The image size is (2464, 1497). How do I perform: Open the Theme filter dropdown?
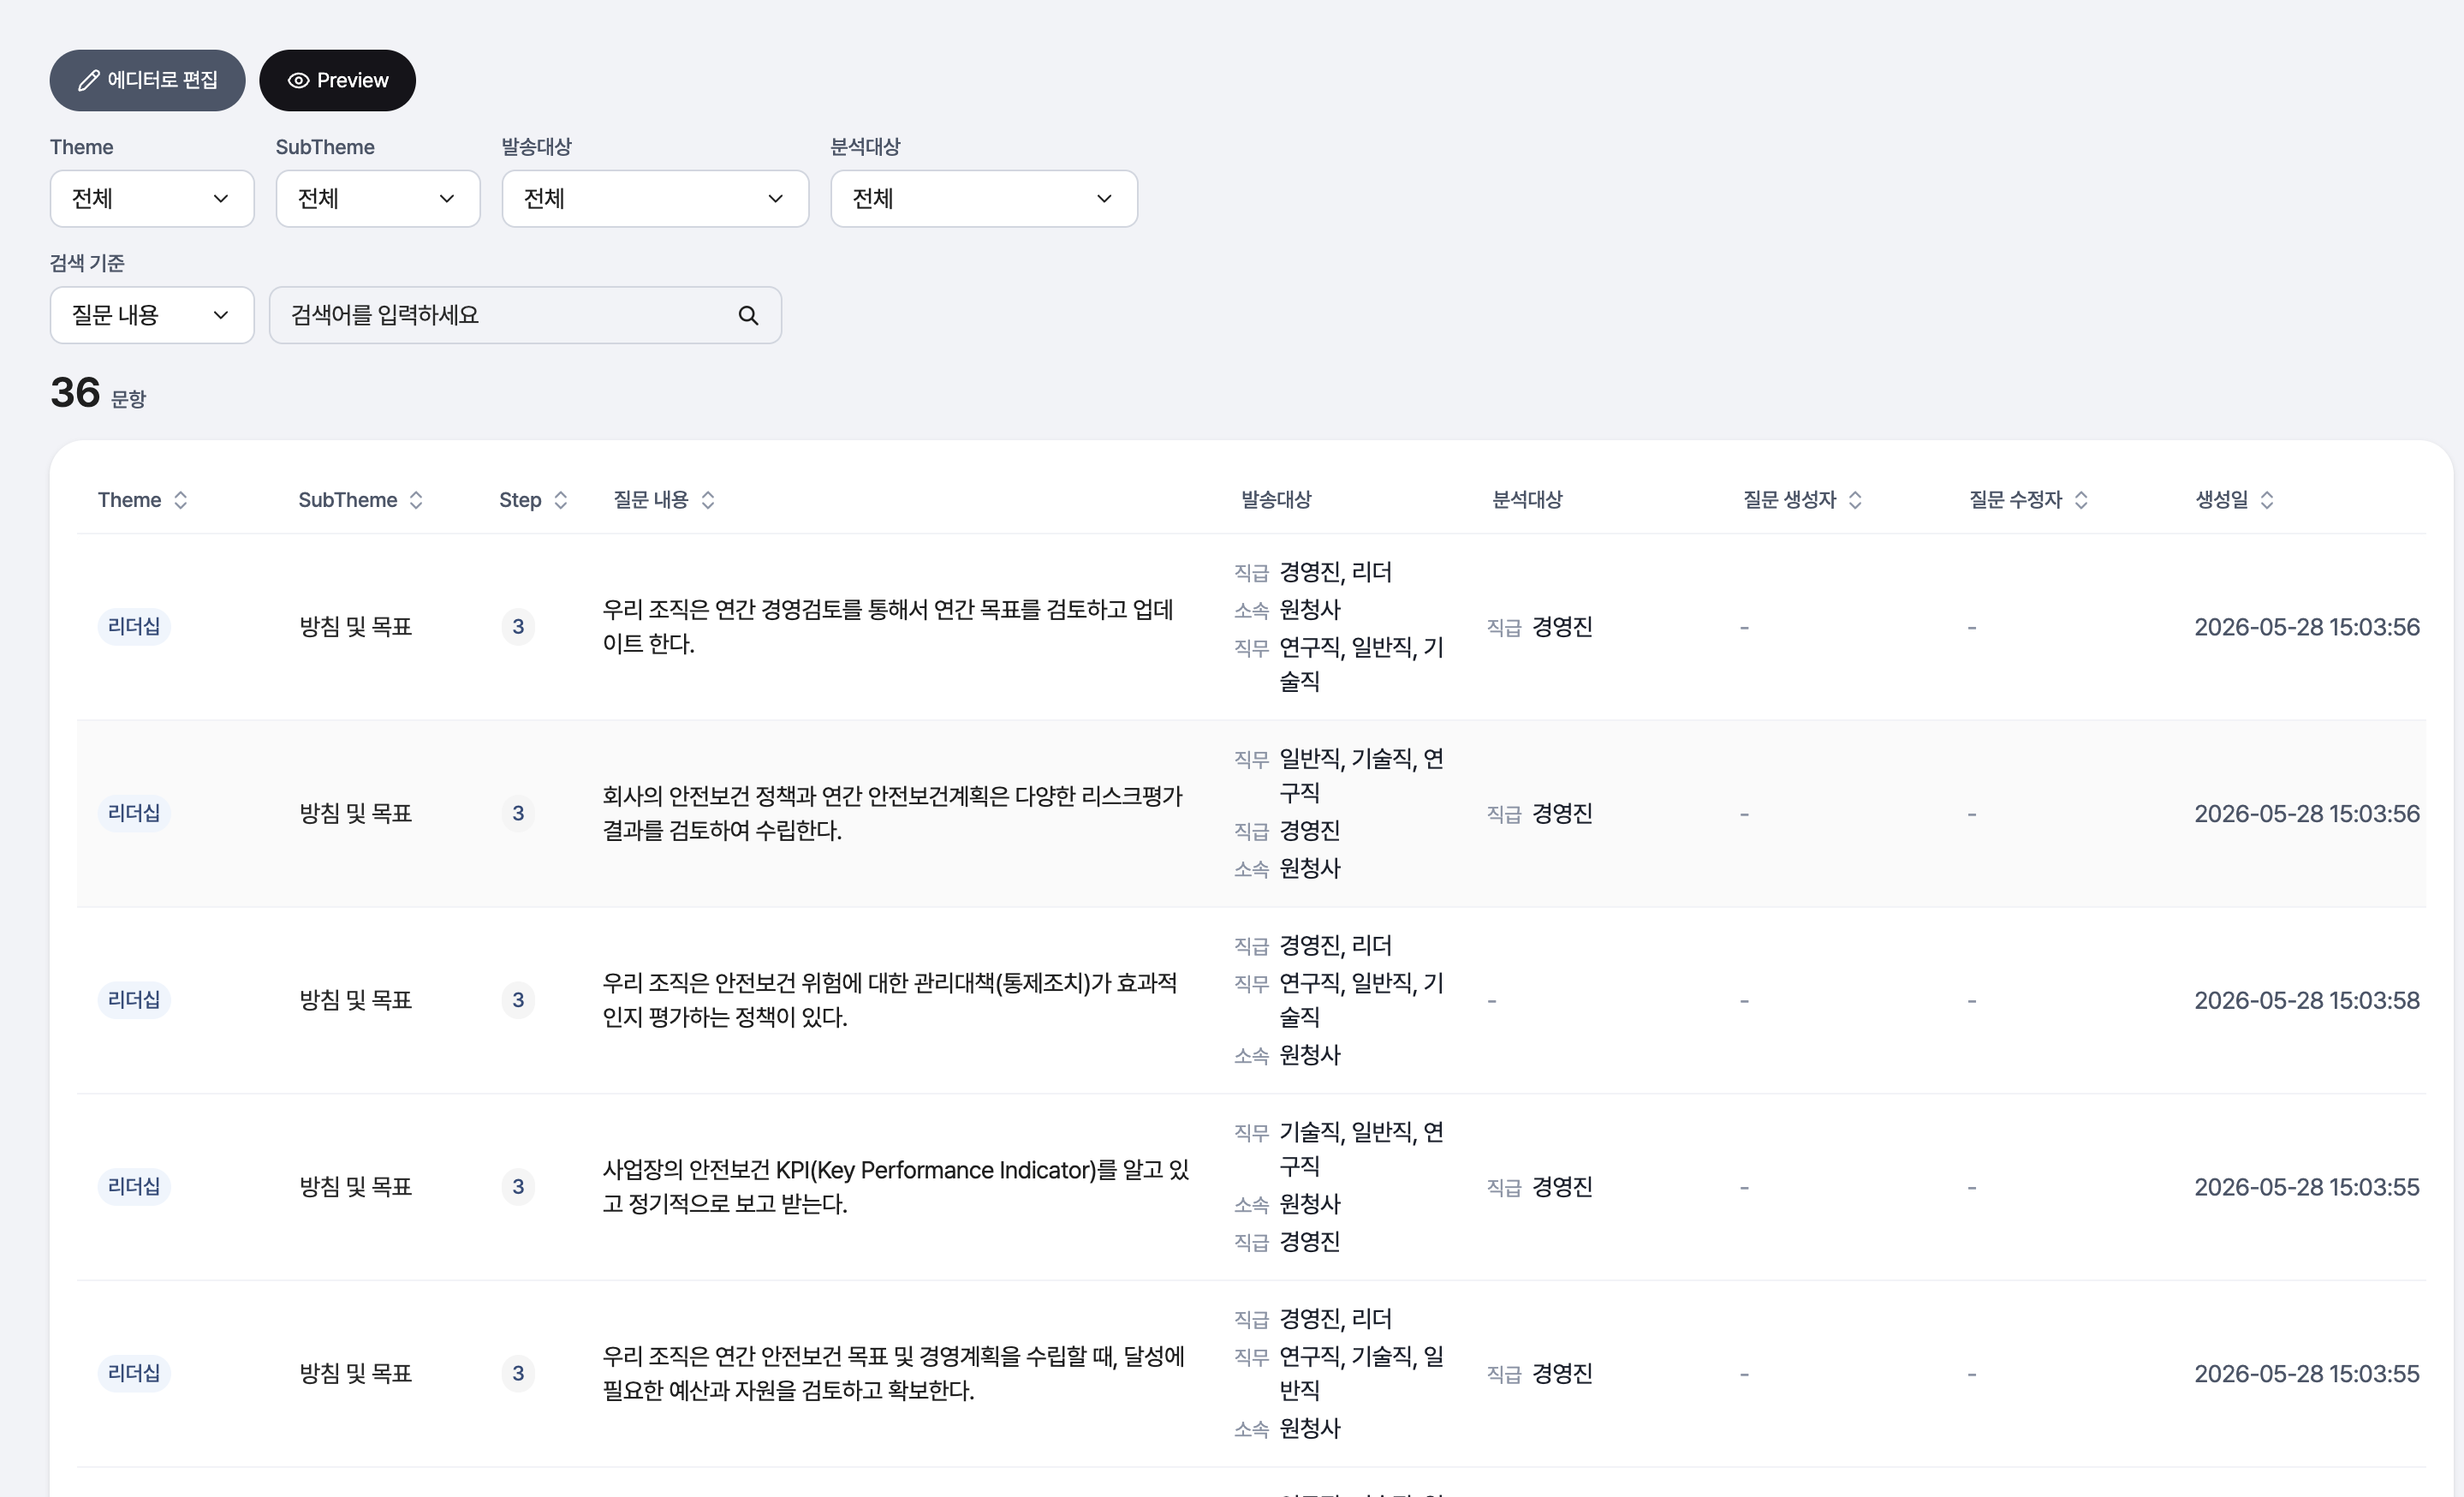152,199
